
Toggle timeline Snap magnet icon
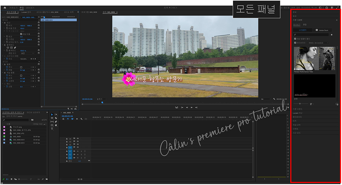point(68,119)
